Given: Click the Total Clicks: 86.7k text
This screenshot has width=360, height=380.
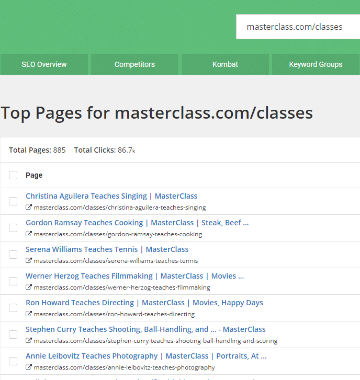Looking at the screenshot, I should [105, 150].
